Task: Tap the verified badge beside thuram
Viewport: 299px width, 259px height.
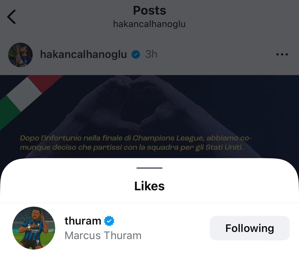Action: [109, 221]
